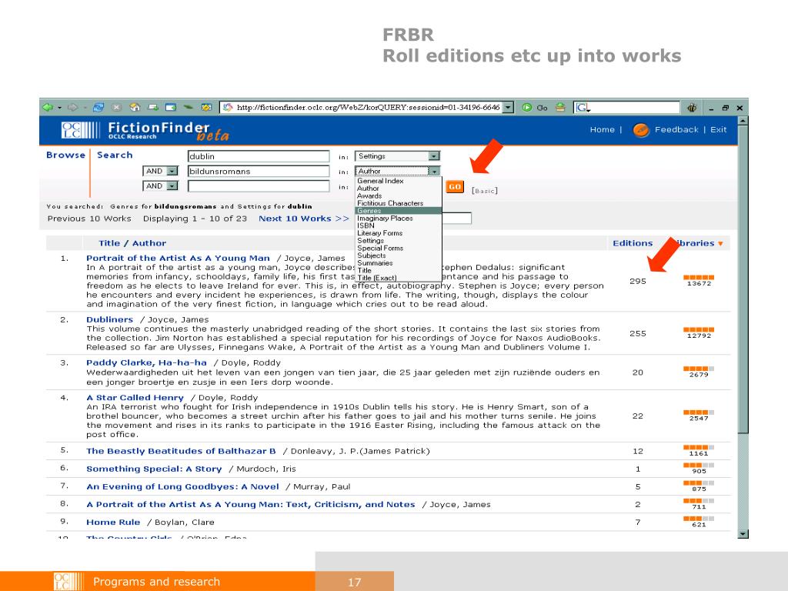
Task: Open Something Special: A Story link
Action: [154, 469]
